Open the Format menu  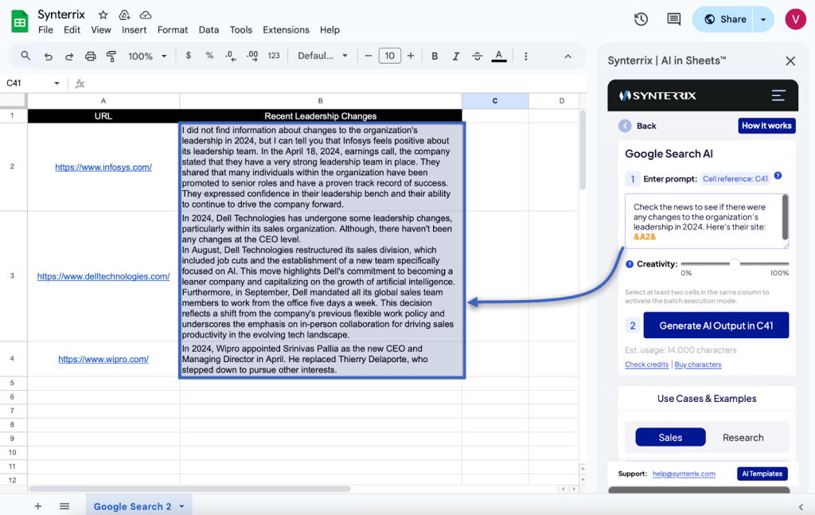tap(173, 29)
